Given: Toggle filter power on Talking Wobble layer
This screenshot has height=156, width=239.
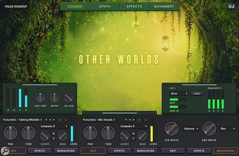Looking at the screenshot, I should pos(54,134).
